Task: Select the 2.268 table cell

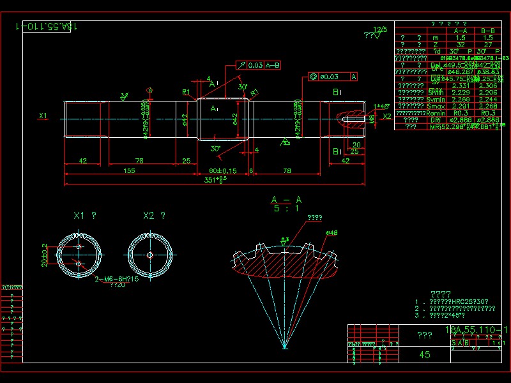Action: tap(488, 106)
